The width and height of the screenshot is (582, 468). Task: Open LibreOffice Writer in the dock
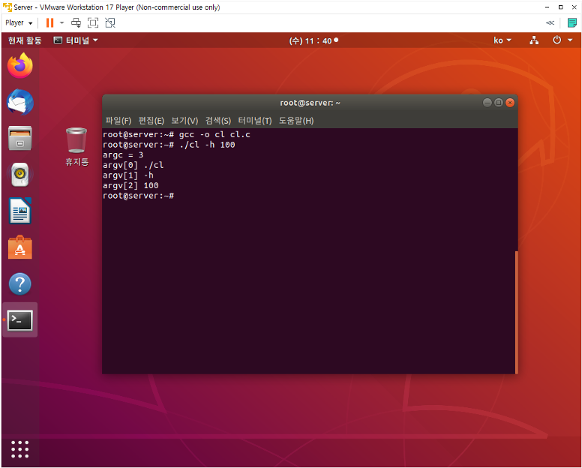pos(20,211)
